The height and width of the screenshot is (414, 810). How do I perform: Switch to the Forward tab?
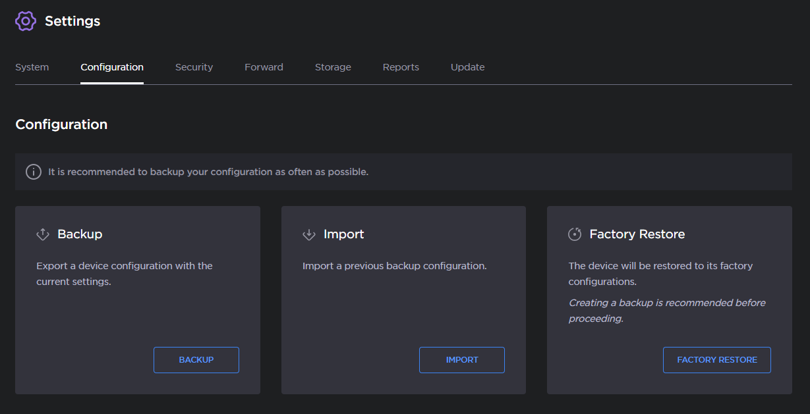pos(264,66)
